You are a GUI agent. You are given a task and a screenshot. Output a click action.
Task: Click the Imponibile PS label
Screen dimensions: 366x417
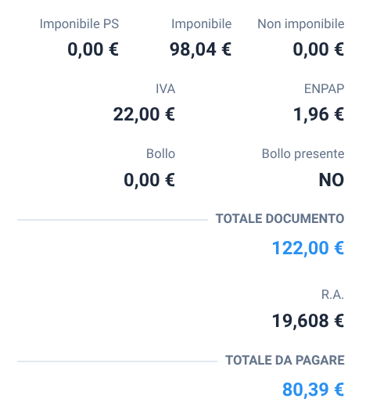(79, 24)
